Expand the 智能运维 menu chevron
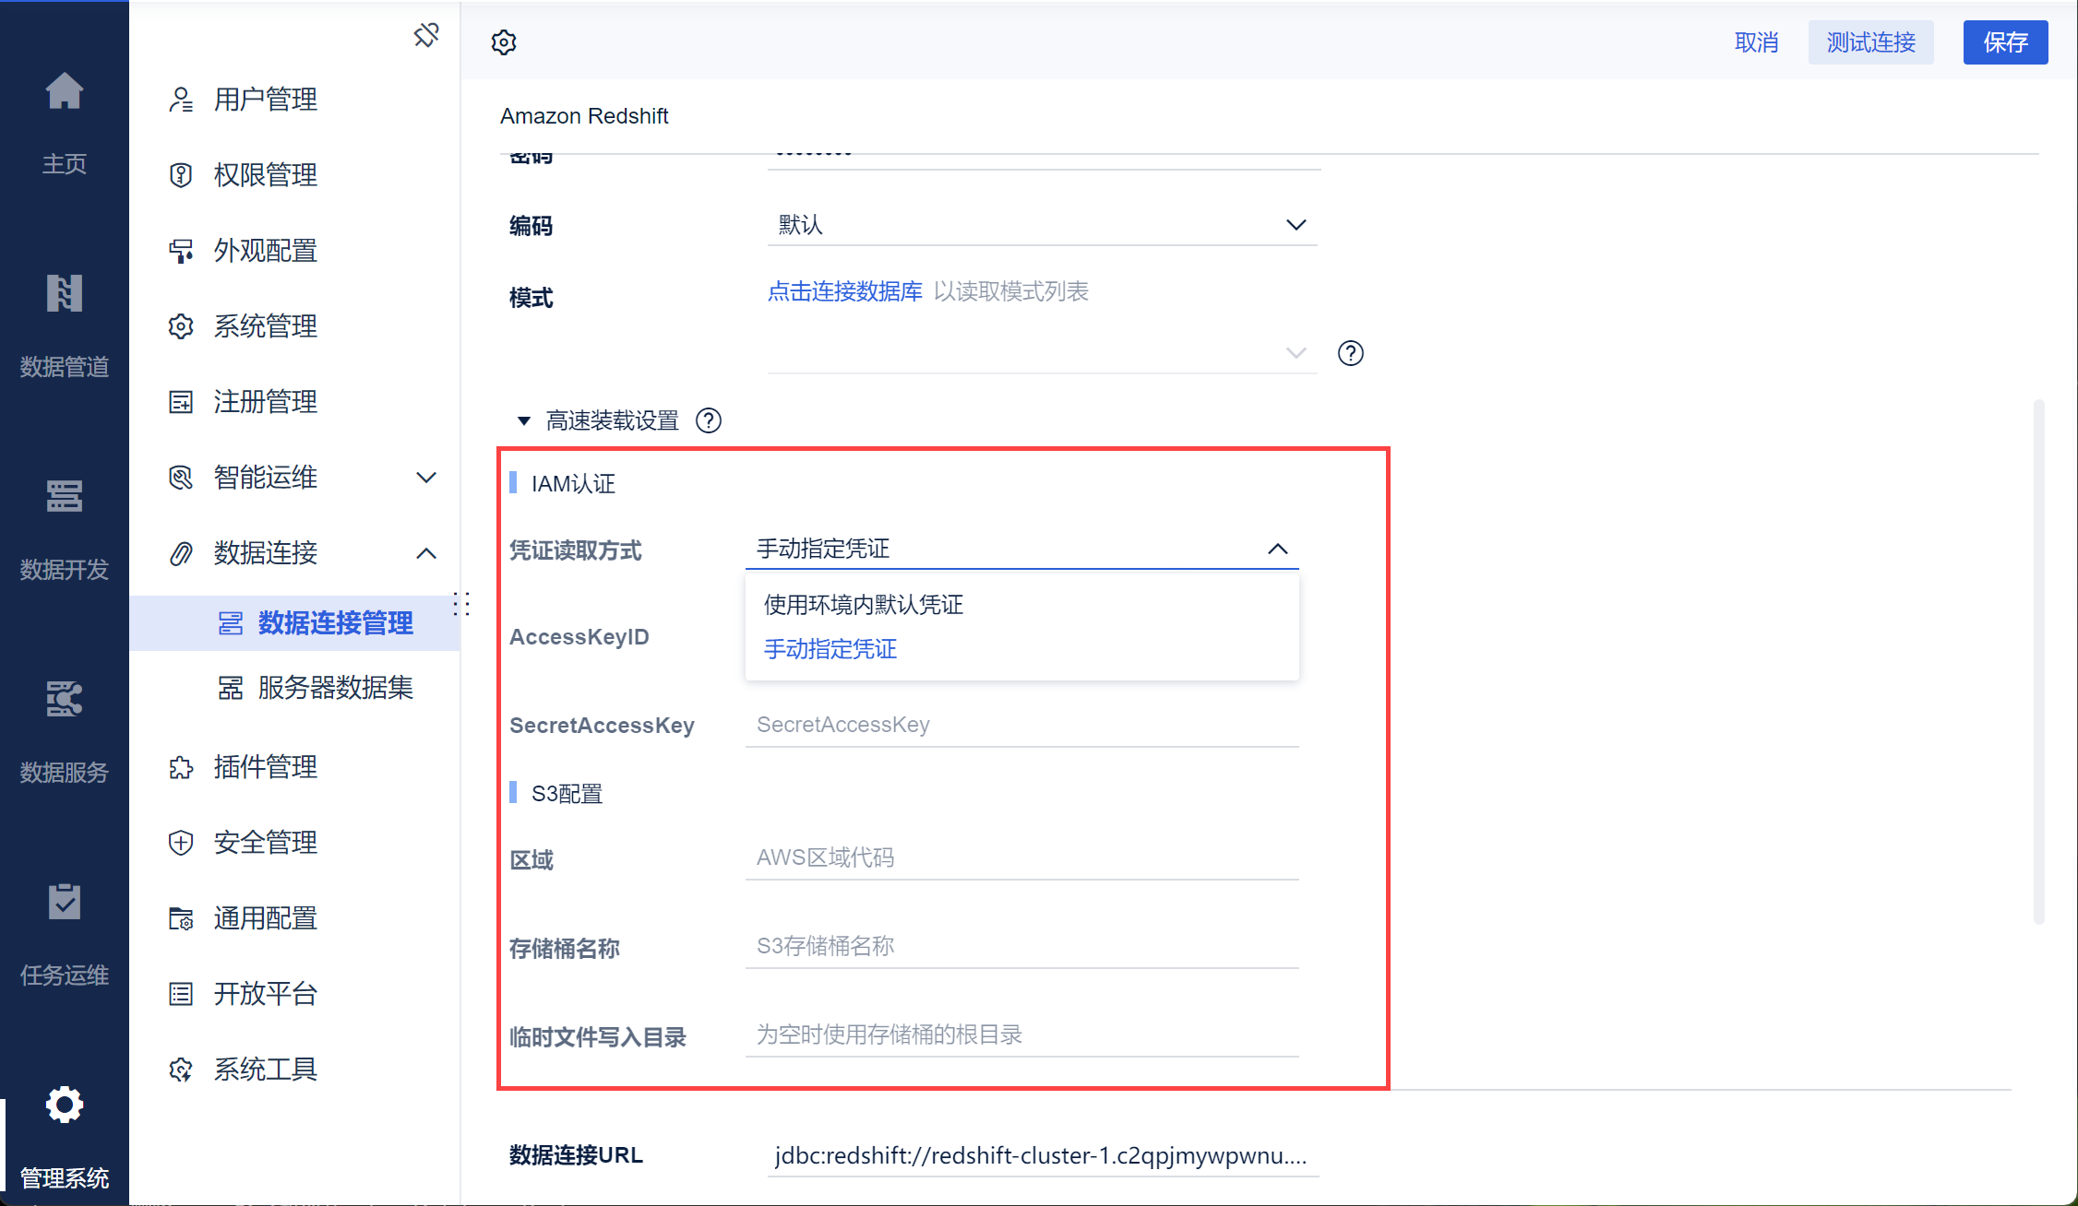Viewport: 2078px width, 1206px height. tap(426, 478)
